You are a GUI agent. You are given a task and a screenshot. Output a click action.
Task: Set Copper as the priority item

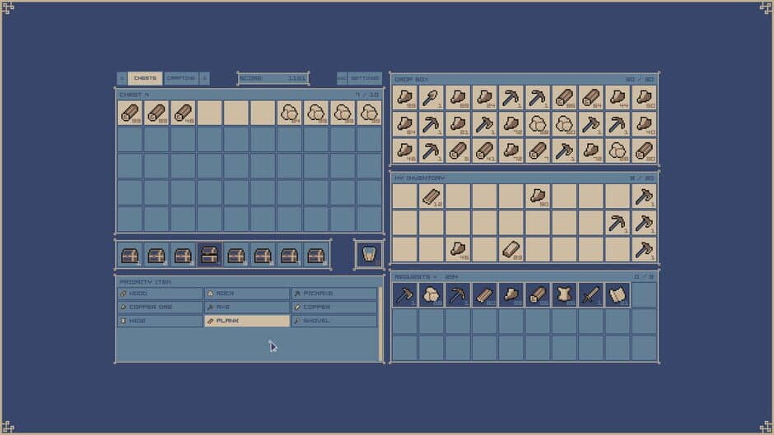coord(334,308)
